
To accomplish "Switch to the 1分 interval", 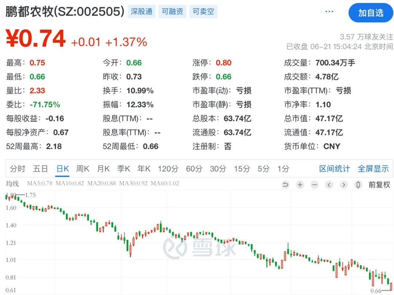I will pyautogui.click(x=283, y=169).
